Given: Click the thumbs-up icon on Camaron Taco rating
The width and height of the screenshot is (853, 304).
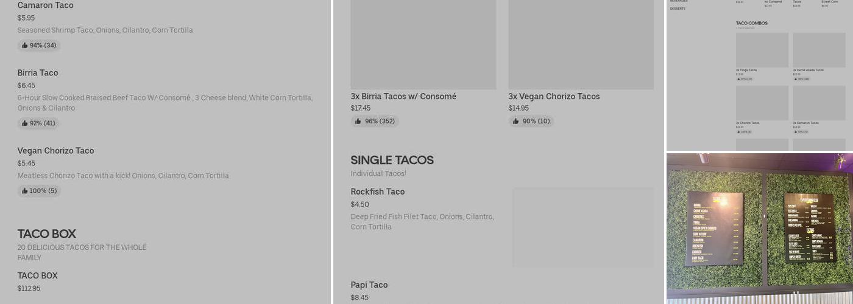Looking at the screenshot, I should point(24,46).
